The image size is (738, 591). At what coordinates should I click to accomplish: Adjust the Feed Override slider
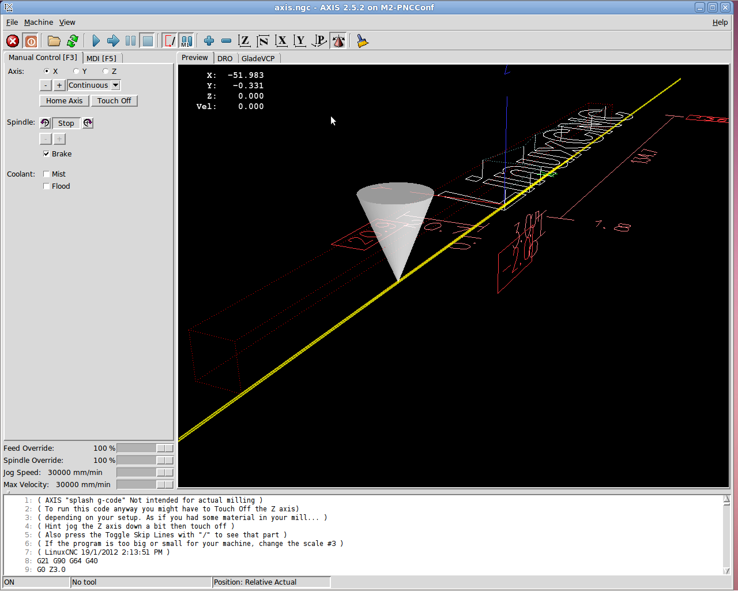tap(164, 448)
